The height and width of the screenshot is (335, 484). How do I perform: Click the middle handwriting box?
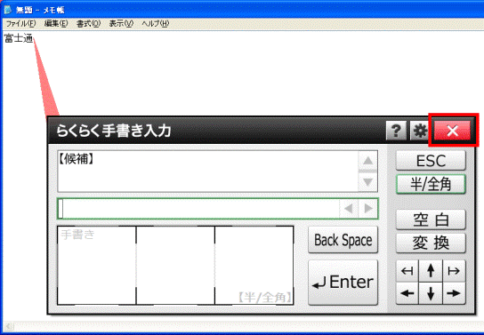click(x=175, y=266)
